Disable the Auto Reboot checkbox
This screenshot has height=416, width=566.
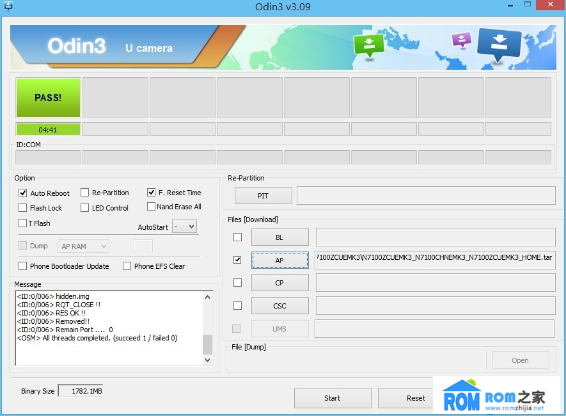tap(23, 193)
